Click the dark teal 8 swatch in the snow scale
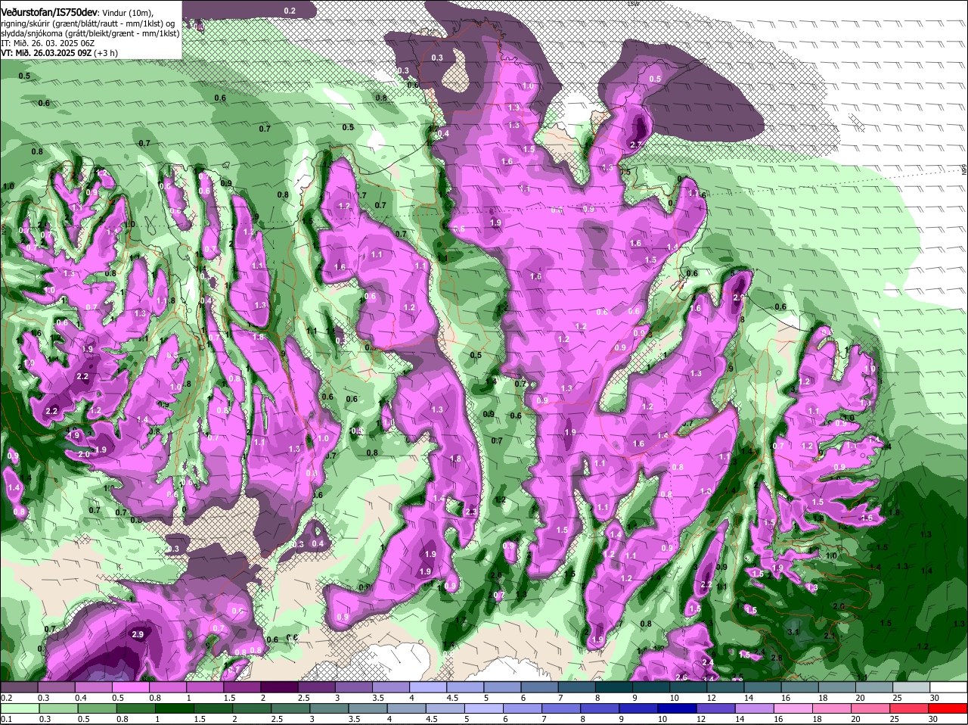Image resolution: width=968 pixels, height=725 pixels. (x=613, y=686)
